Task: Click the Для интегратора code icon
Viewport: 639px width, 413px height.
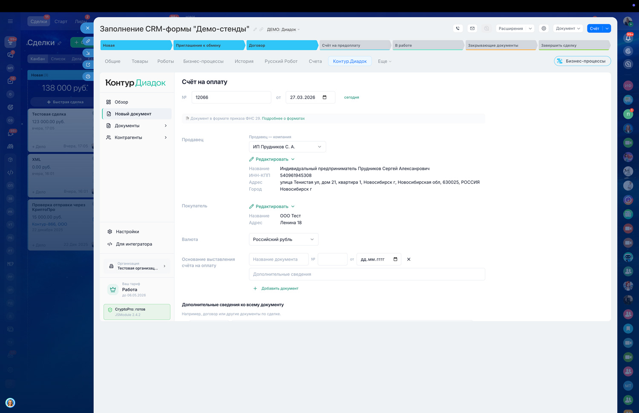Action: (110, 244)
